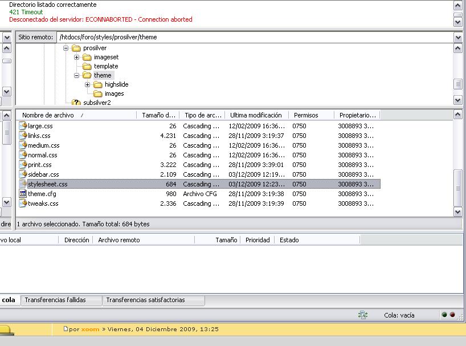Switch to the cola queue tab

(9, 300)
